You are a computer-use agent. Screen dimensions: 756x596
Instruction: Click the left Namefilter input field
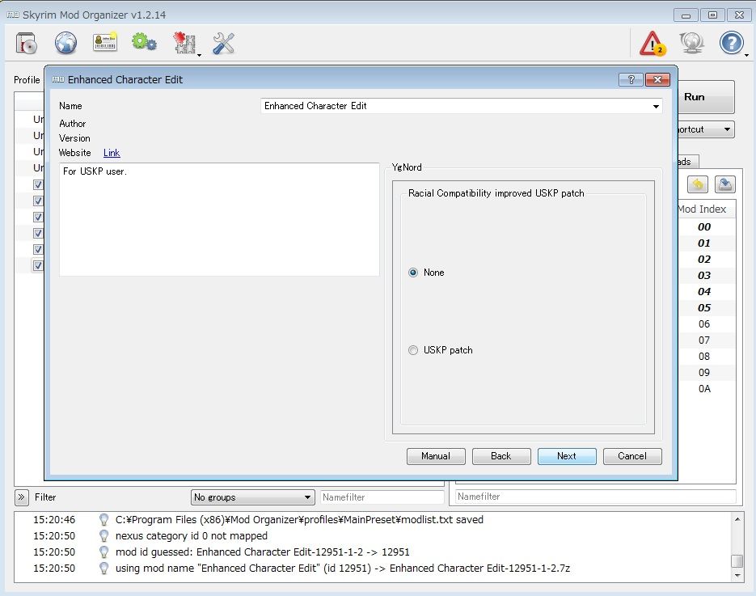[382, 497]
